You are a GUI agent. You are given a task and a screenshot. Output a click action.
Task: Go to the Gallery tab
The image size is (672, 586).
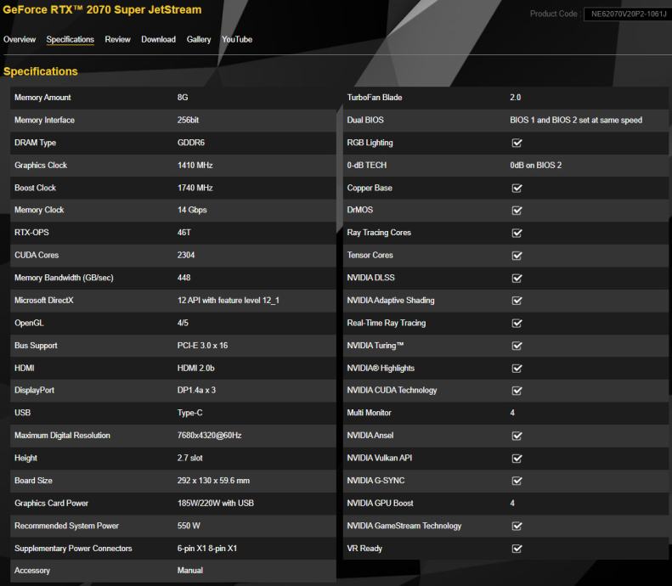tap(199, 39)
